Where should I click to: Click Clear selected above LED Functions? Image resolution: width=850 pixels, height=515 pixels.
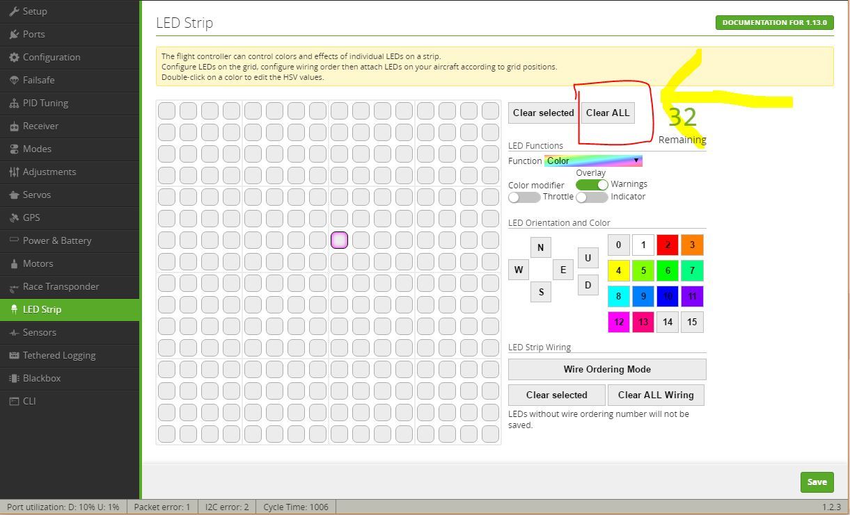point(544,113)
